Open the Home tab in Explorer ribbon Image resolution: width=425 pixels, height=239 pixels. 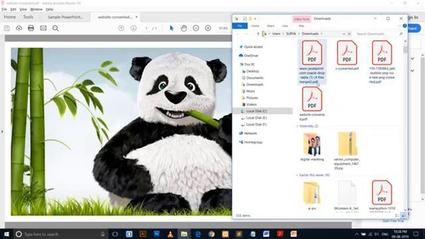(255, 26)
